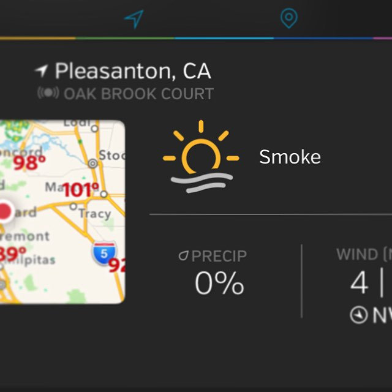Tap the red location dot on map

pyautogui.click(x=5, y=211)
